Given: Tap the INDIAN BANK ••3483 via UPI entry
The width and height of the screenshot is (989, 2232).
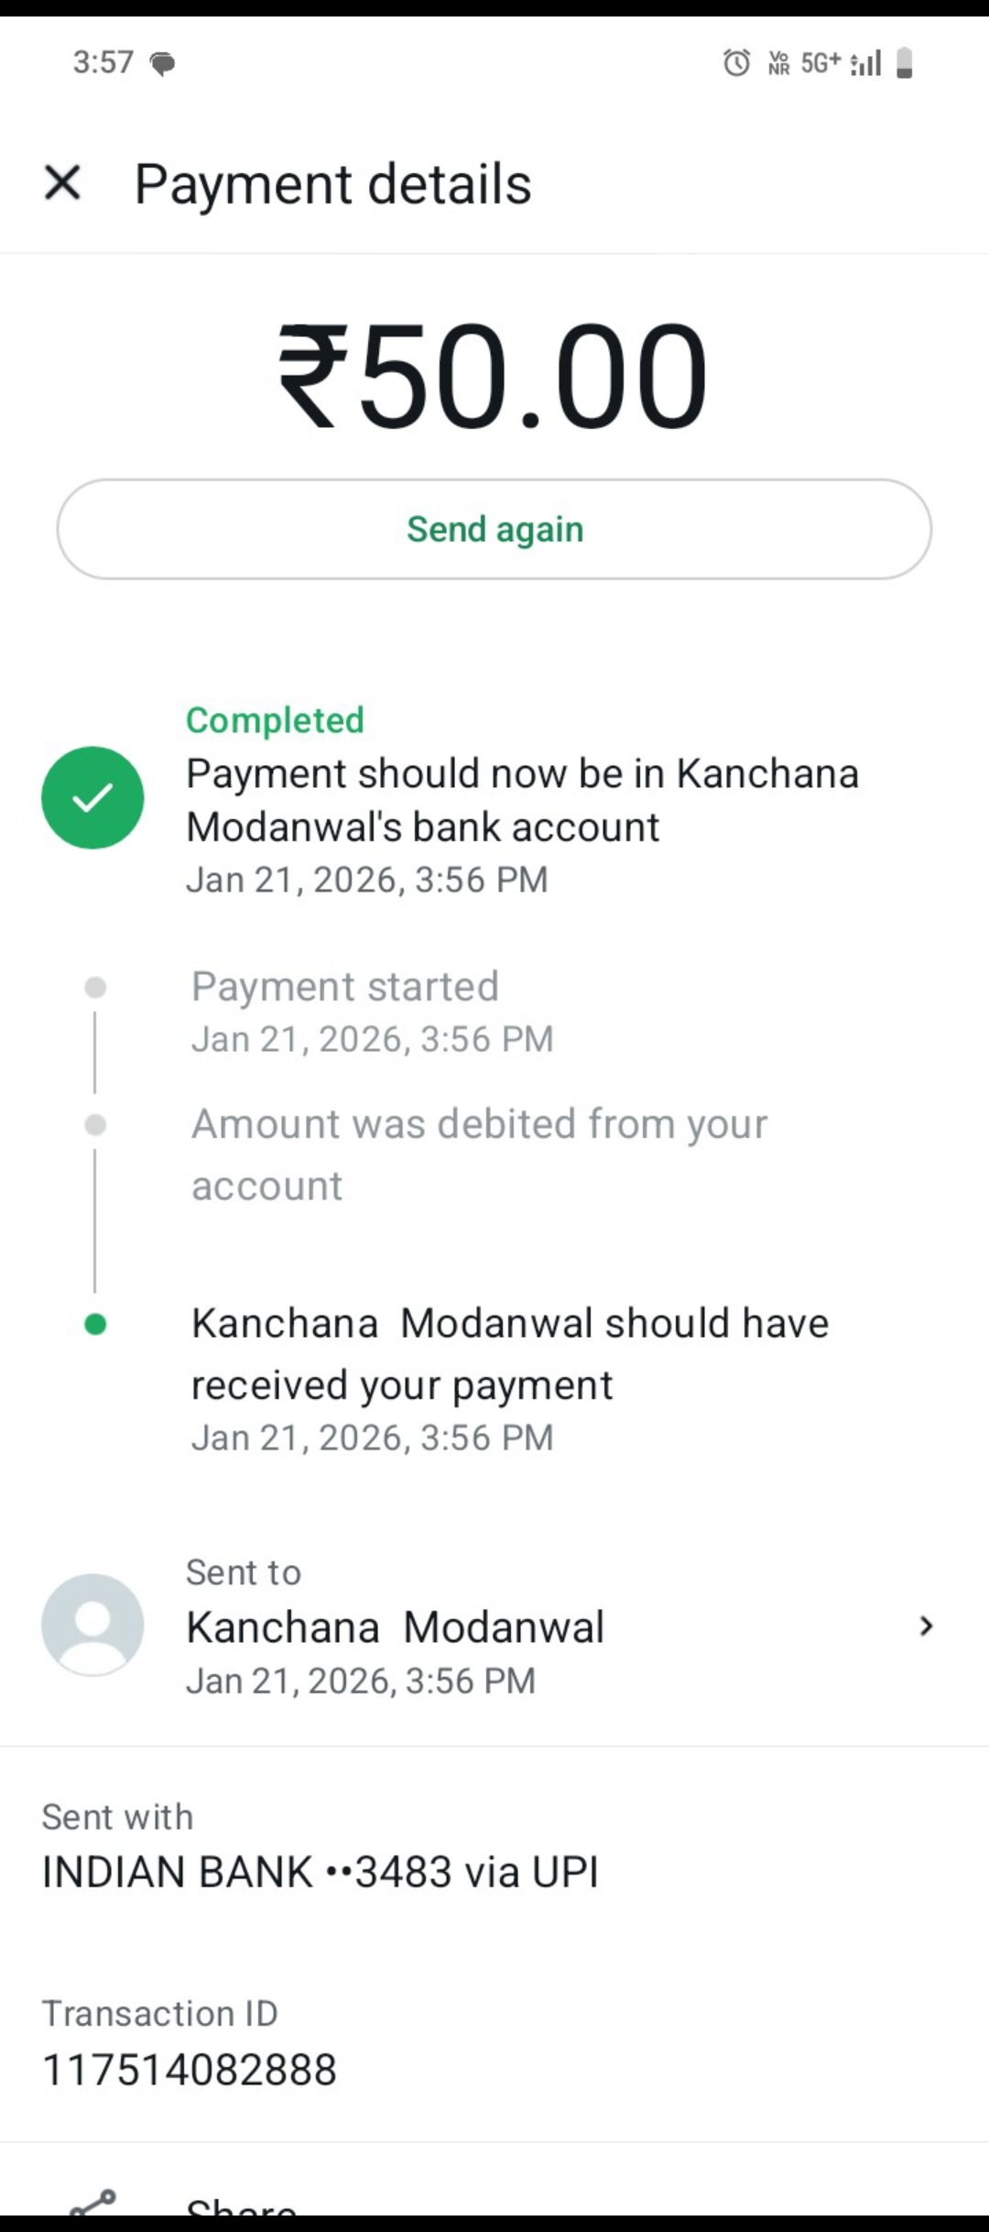Looking at the screenshot, I should pyautogui.click(x=321, y=1872).
